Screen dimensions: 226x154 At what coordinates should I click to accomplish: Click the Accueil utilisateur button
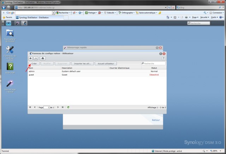click(x=106, y=63)
